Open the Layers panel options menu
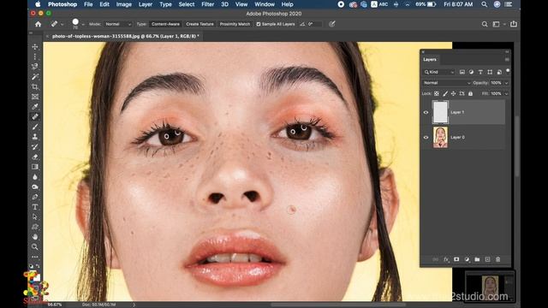548x308 pixels. [x=507, y=60]
